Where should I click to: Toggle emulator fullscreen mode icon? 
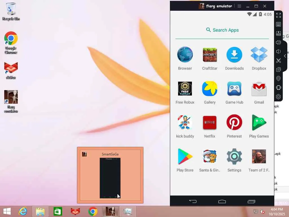pyautogui.click(x=279, y=15)
